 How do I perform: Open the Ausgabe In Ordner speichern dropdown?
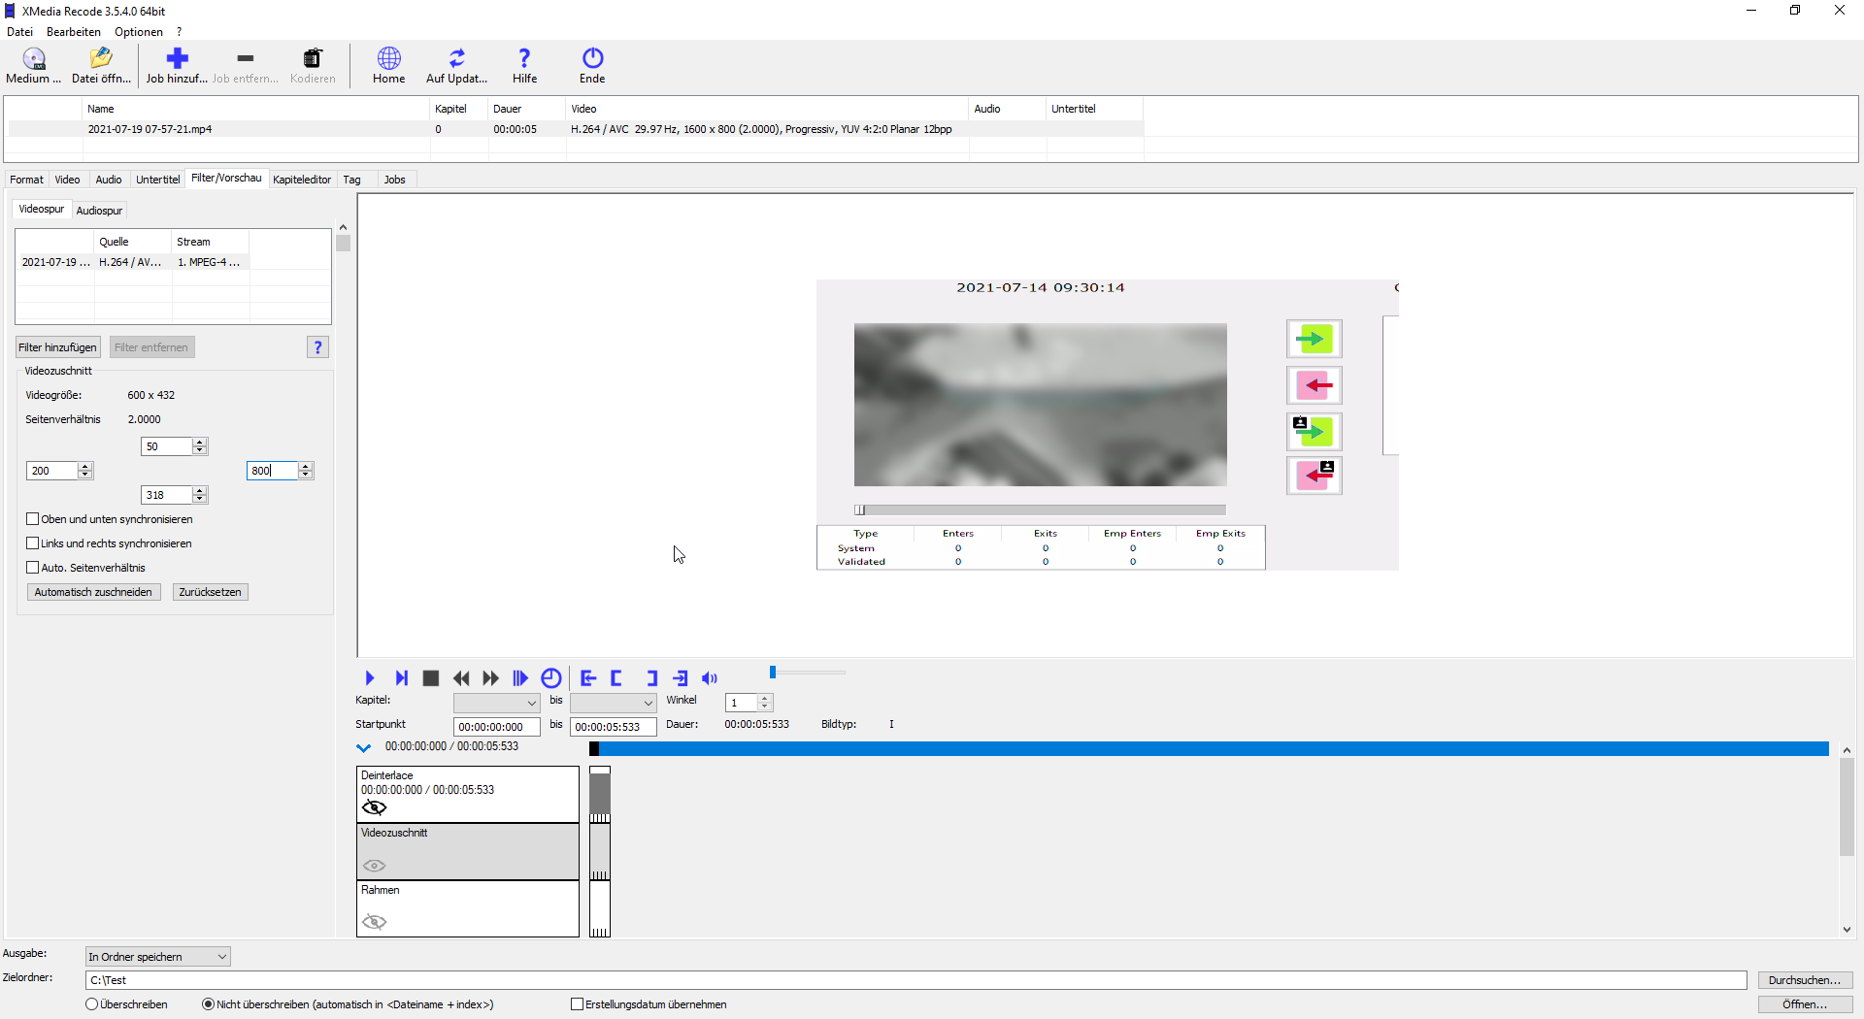157,957
